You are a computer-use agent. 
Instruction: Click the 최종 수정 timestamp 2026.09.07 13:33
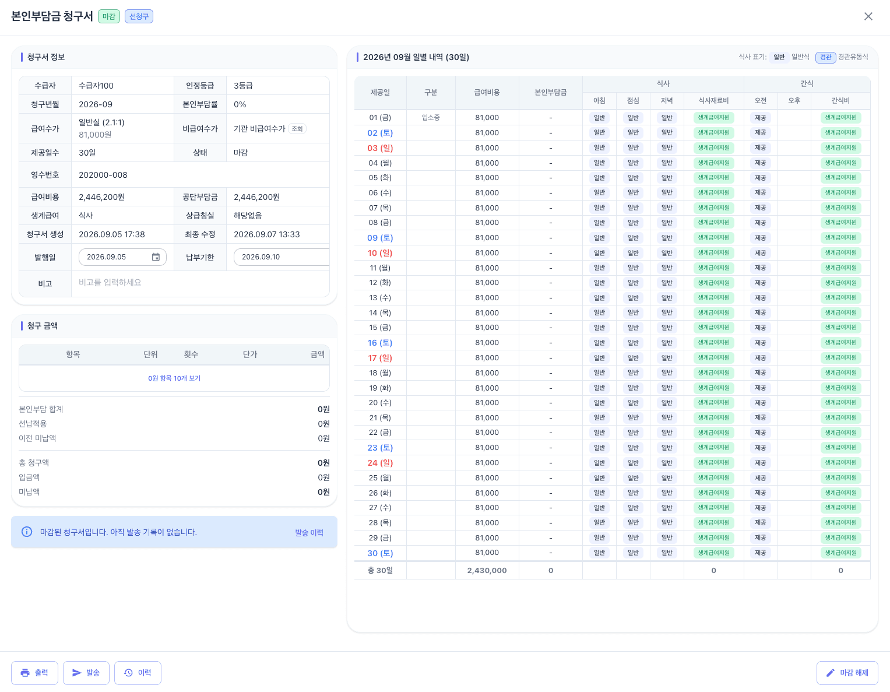click(x=267, y=234)
